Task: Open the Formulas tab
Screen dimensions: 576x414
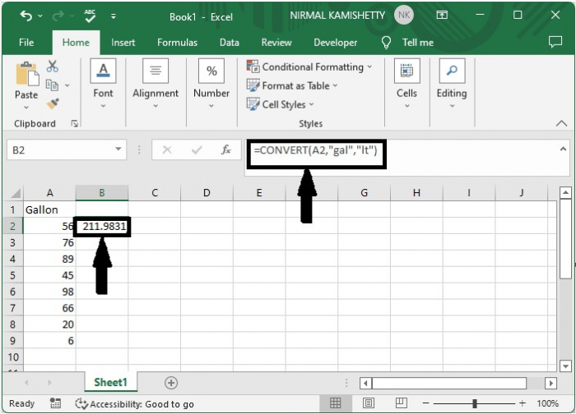Action: tap(177, 43)
